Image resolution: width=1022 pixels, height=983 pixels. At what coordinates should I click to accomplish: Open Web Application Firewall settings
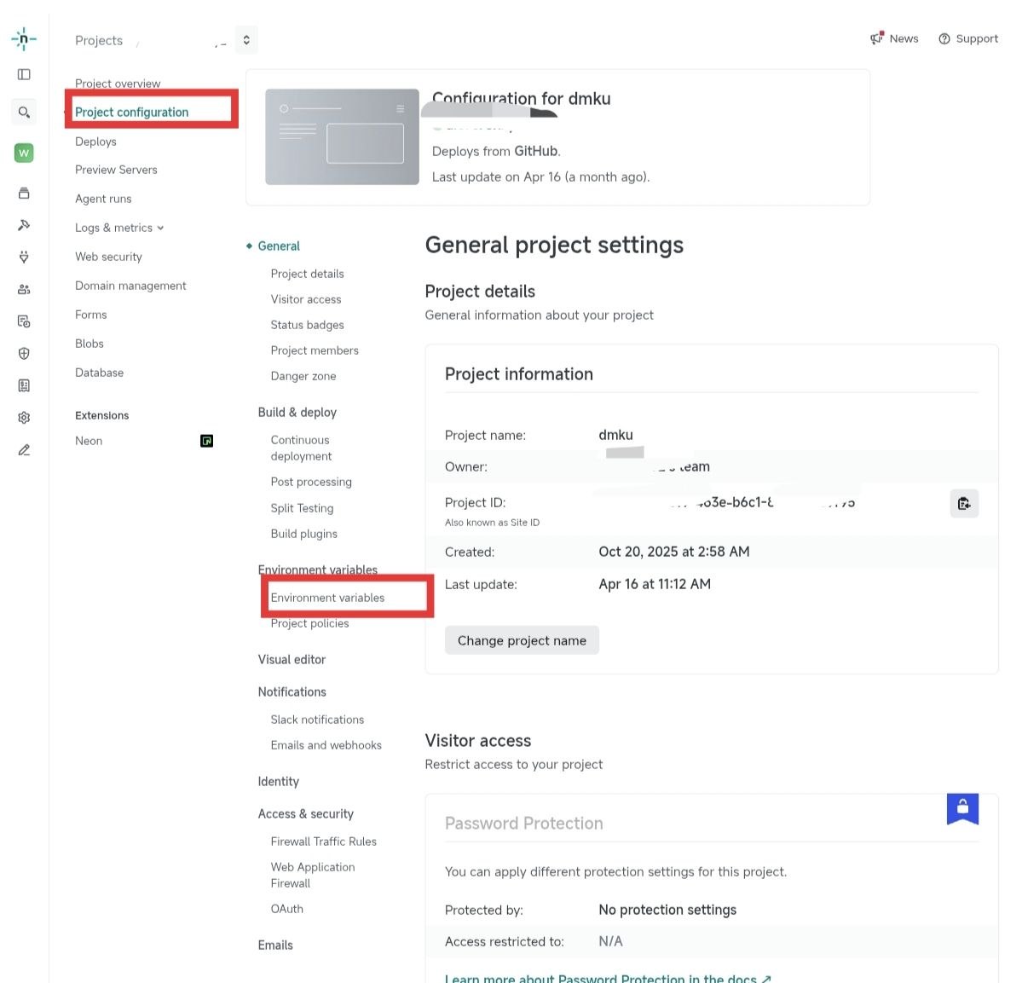point(313,875)
